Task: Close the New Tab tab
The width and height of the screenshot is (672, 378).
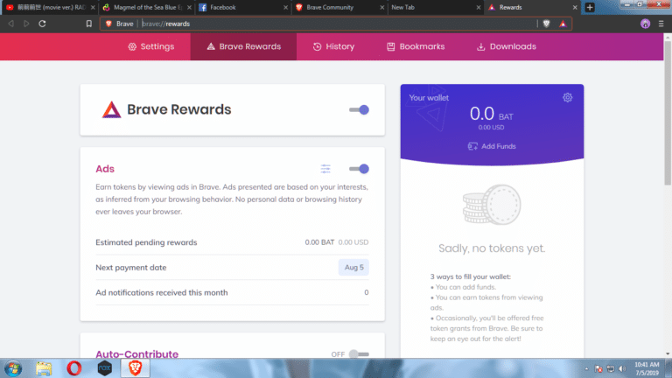Action: (x=479, y=7)
